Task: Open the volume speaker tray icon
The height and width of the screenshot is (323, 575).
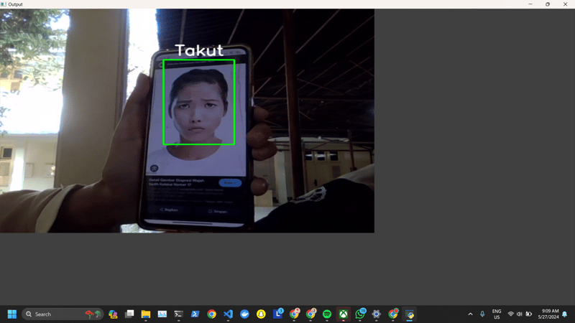Action: (x=519, y=314)
